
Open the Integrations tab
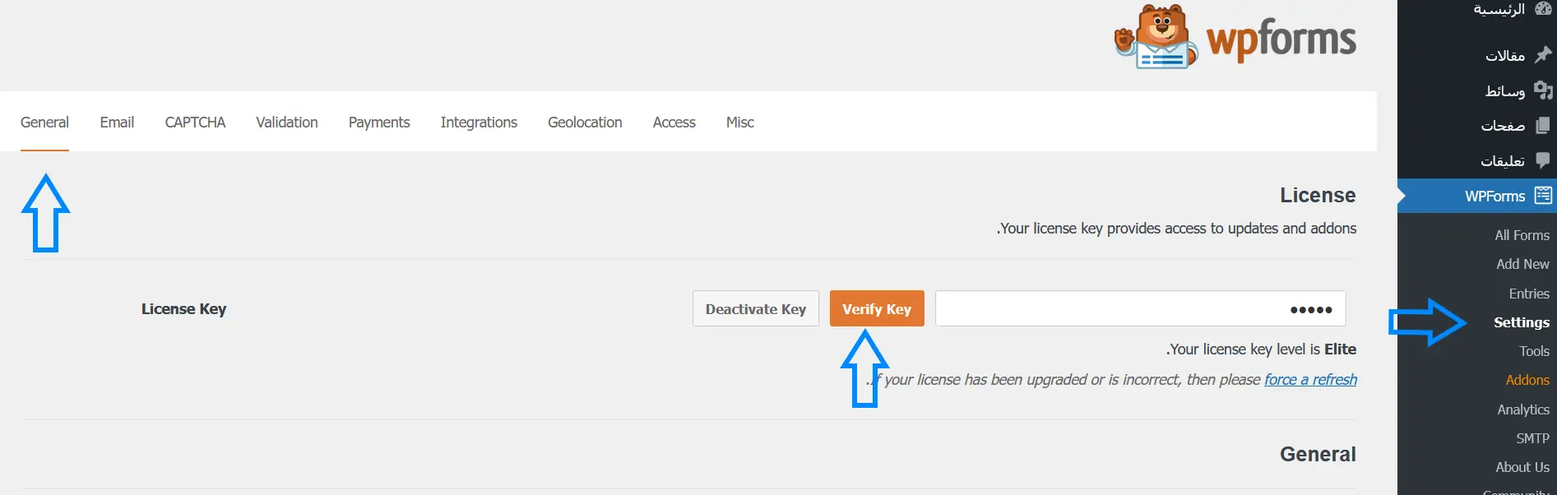[479, 123]
